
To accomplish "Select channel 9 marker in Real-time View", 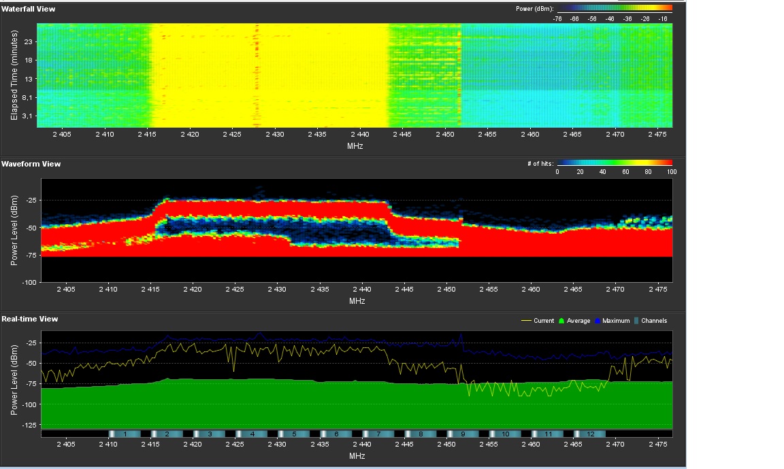I will point(463,434).
